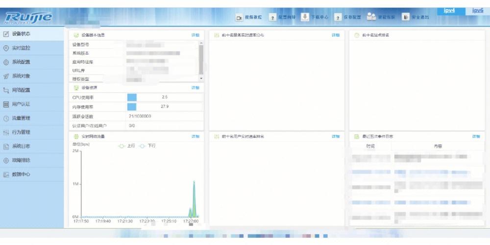The image size is (490, 245).
Task: Click the 配置向导 question mark icon
Action: [x=272, y=18]
